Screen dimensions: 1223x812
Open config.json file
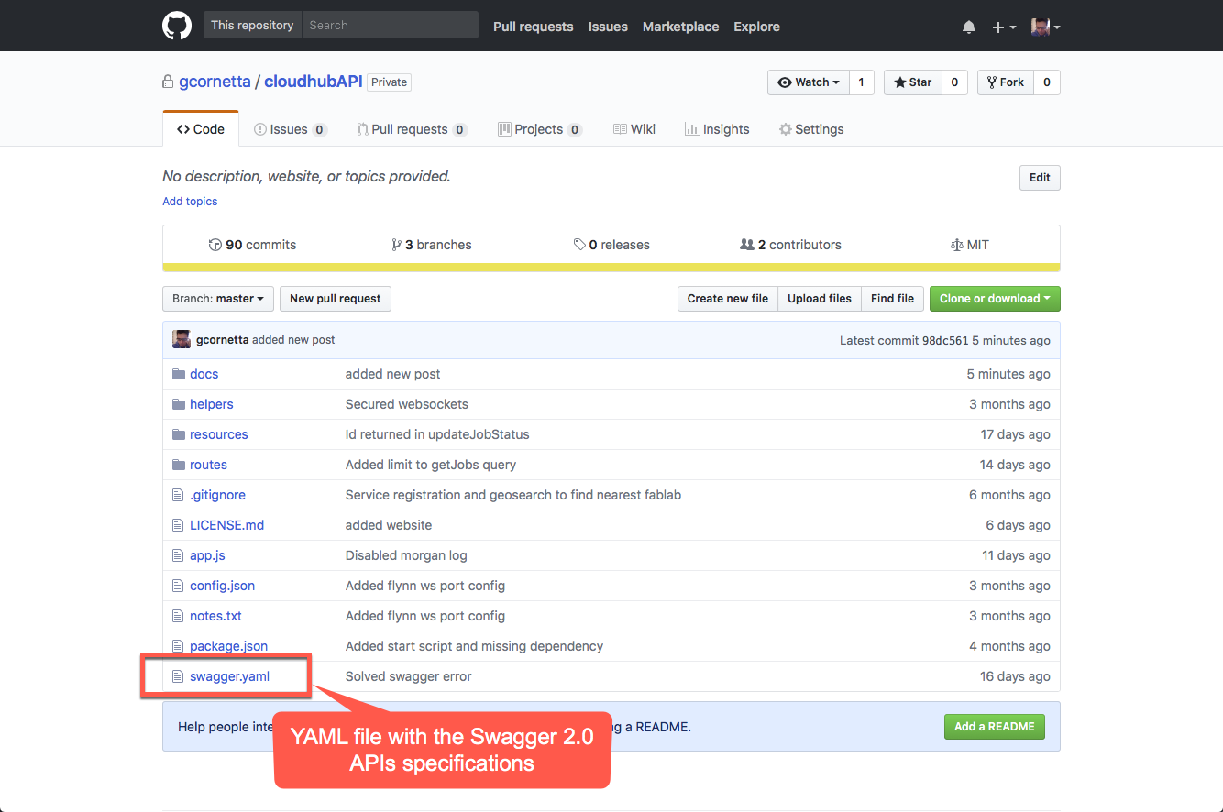[x=222, y=586]
